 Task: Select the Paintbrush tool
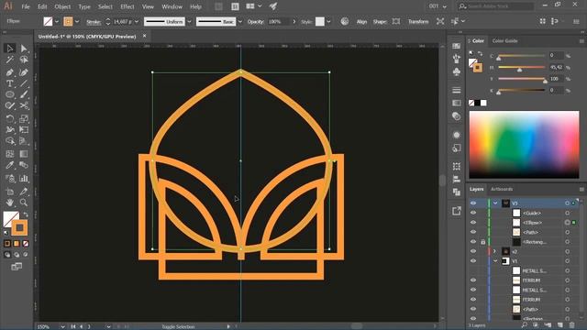point(24,94)
